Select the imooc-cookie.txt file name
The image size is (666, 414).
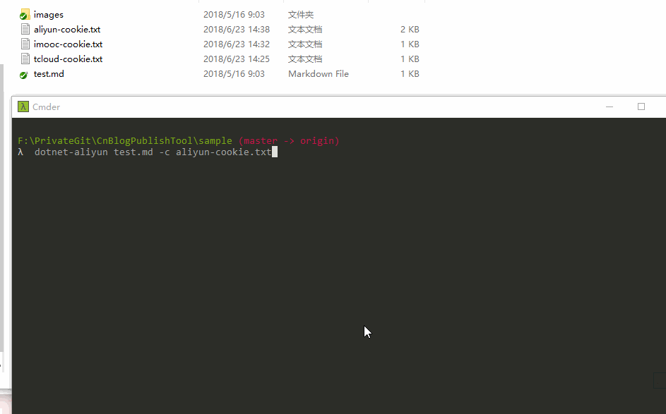click(68, 44)
